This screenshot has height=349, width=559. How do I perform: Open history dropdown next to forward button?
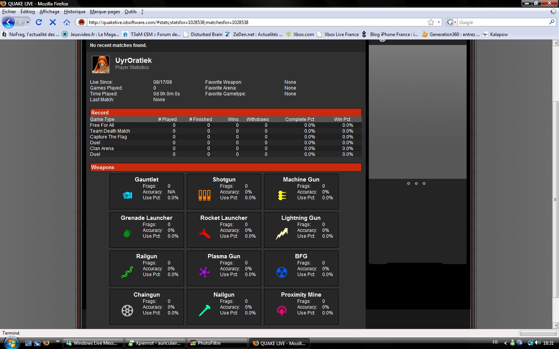(28, 22)
